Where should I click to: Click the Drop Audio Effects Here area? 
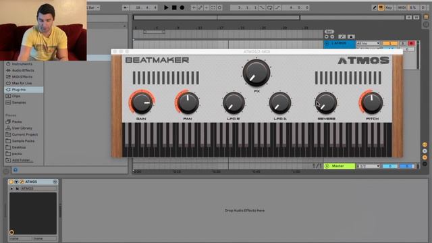coord(244,211)
